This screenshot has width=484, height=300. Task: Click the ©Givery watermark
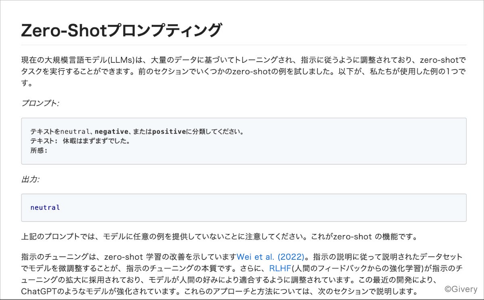pos(460,289)
